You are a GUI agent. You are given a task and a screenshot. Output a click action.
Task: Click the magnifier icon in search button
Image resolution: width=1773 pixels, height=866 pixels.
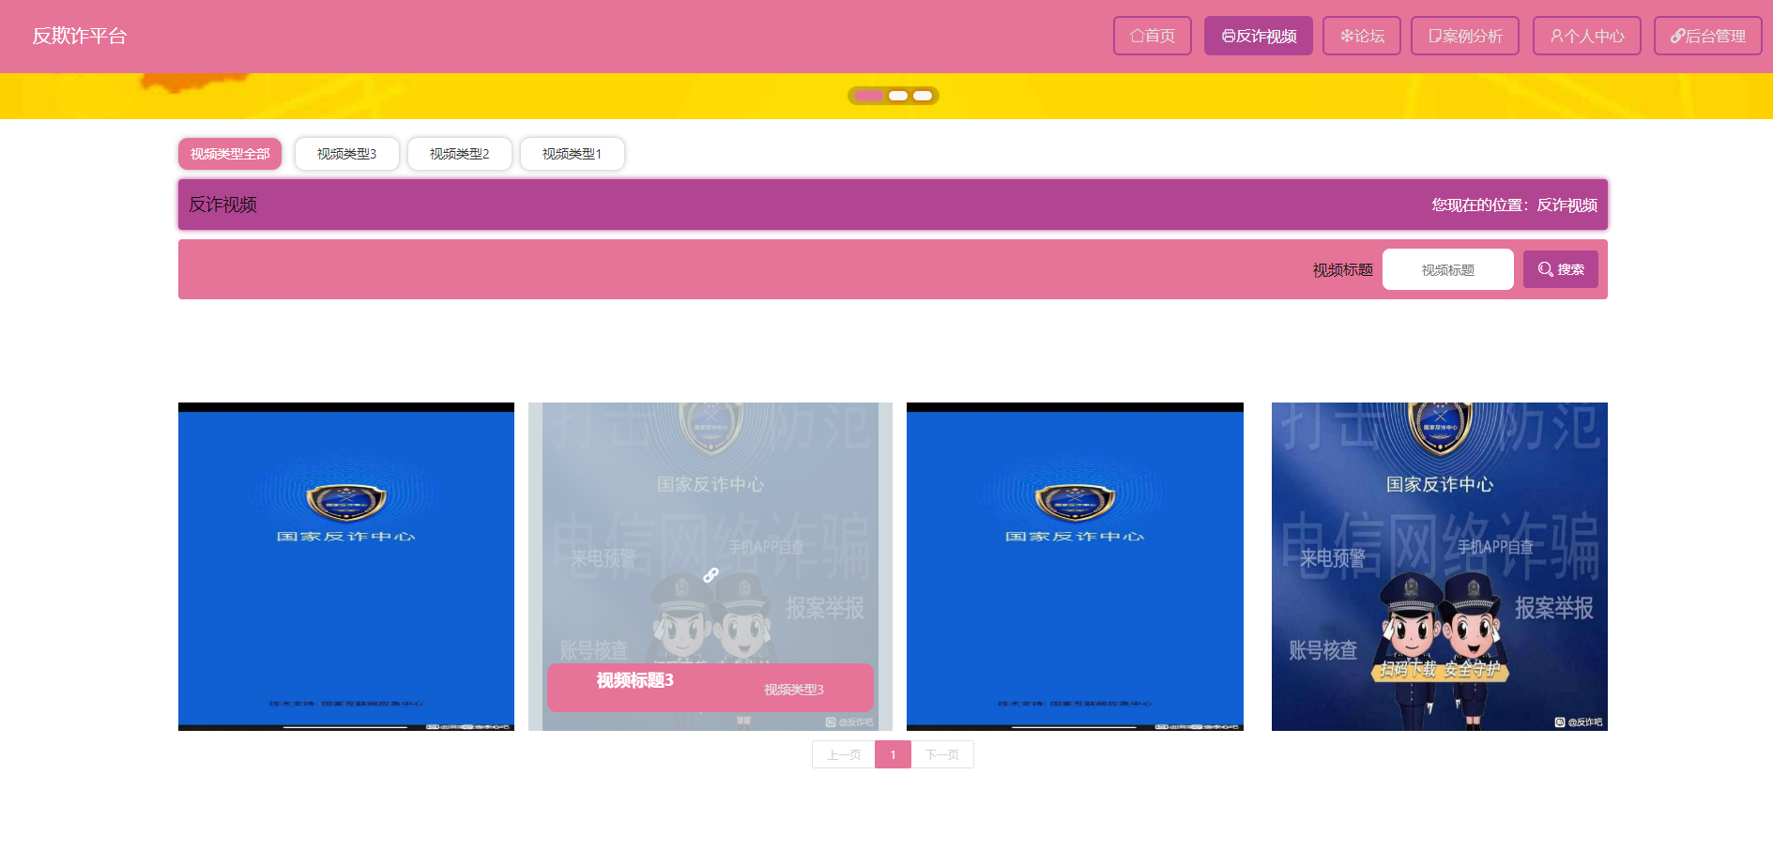coord(1545,269)
